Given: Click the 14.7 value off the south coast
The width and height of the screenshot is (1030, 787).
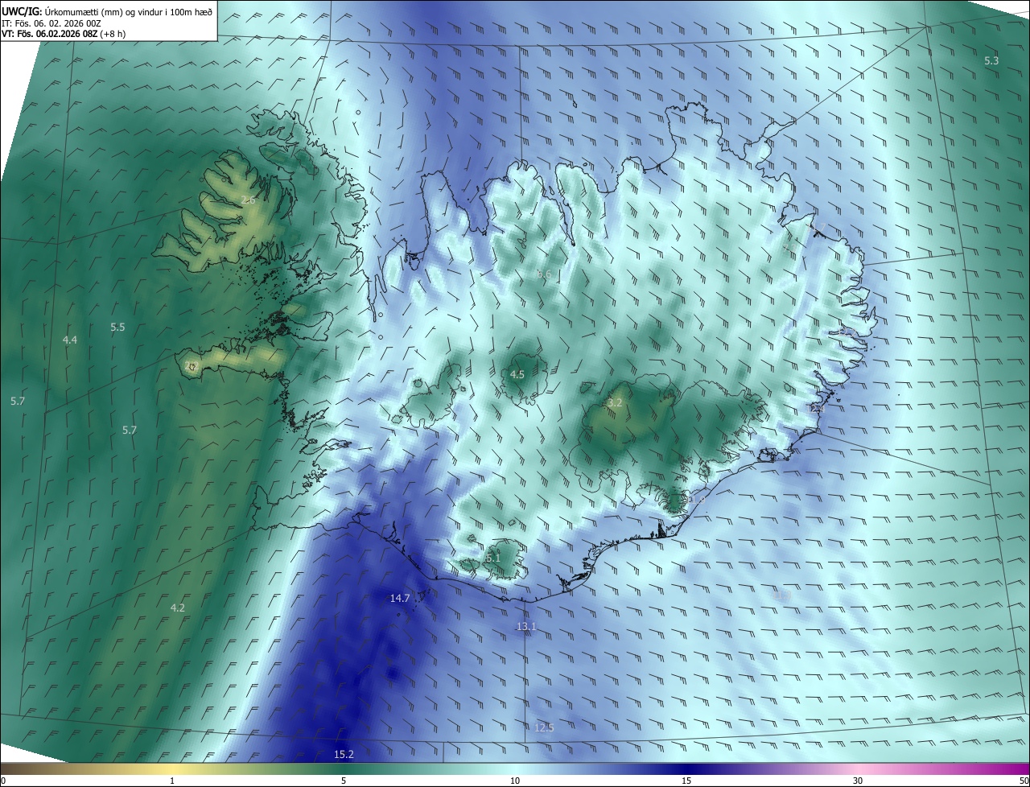Looking at the screenshot, I should (x=400, y=598).
